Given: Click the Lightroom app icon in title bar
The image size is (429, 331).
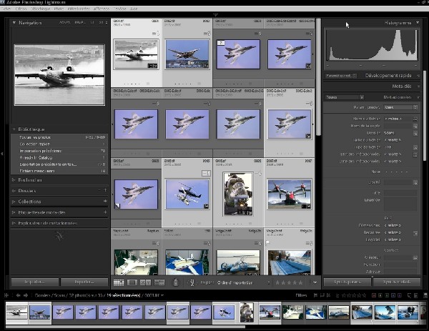Looking at the screenshot, I should point(2,2).
